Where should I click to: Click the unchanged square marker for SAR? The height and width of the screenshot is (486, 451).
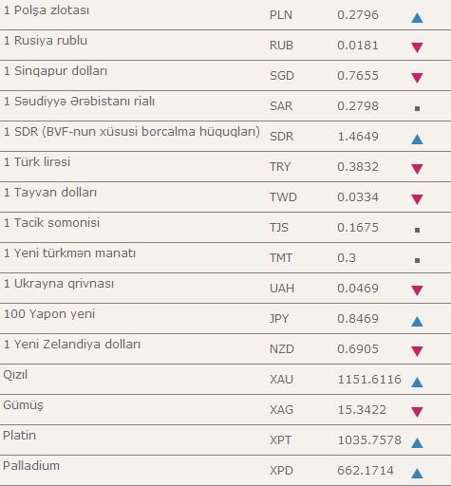coord(417,108)
